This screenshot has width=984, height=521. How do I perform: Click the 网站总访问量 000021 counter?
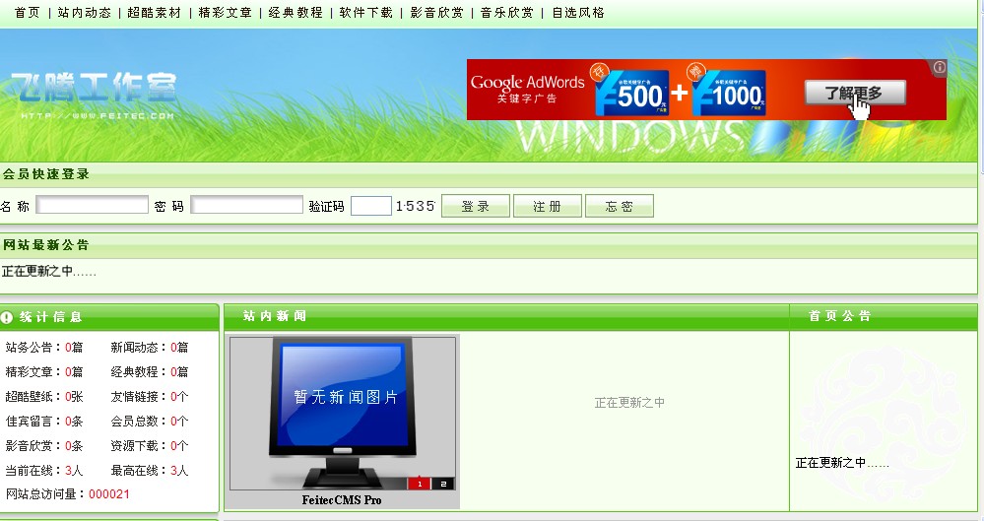pos(68,494)
